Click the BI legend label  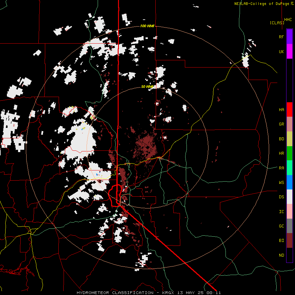(281, 241)
